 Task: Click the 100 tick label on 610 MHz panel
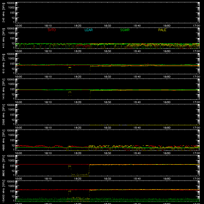[x=12, y=64]
